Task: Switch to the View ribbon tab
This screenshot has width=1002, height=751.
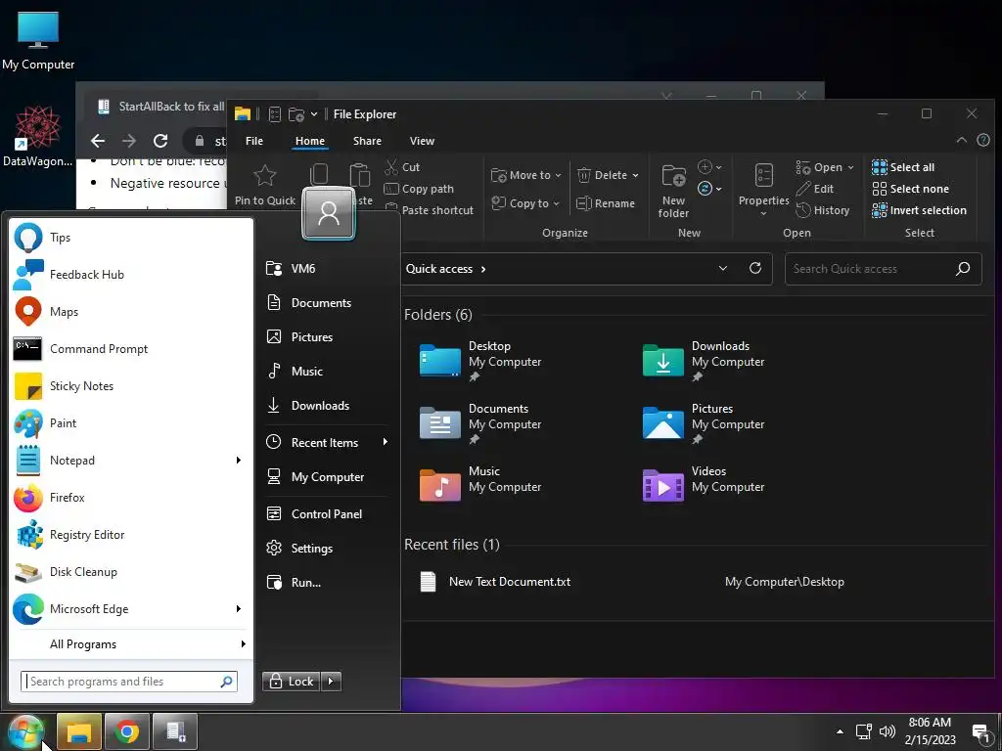Action: [x=422, y=141]
